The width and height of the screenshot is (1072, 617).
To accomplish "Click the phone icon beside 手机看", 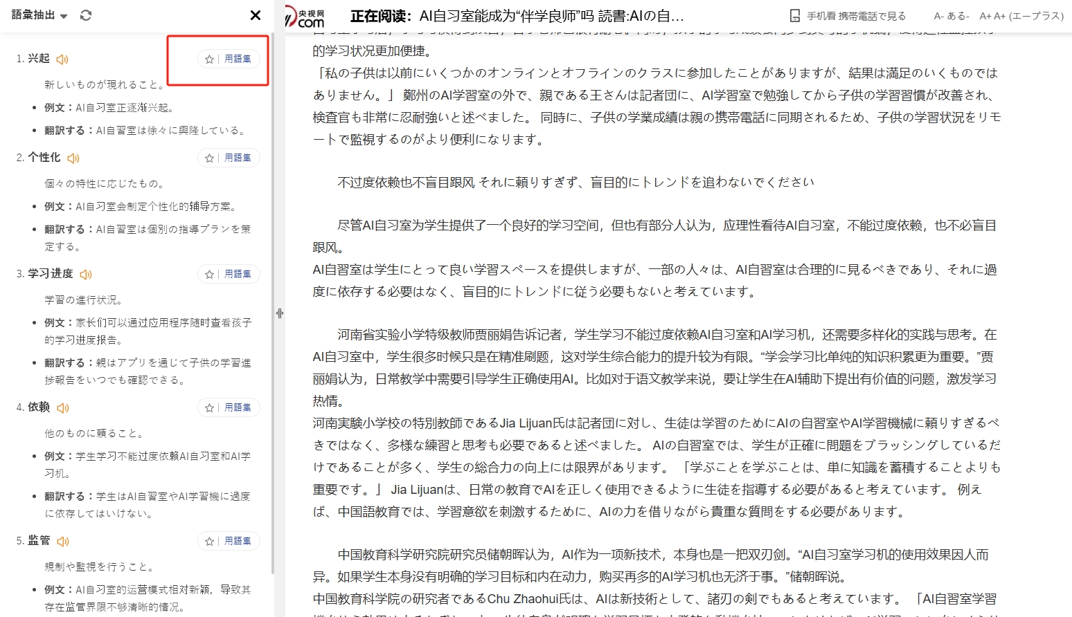I will [x=795, y=16].
